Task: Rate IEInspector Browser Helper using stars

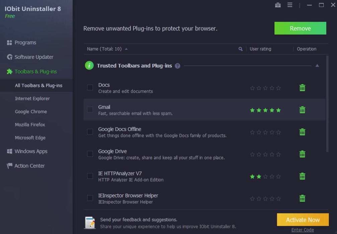Action: click(x=265, y=199)
